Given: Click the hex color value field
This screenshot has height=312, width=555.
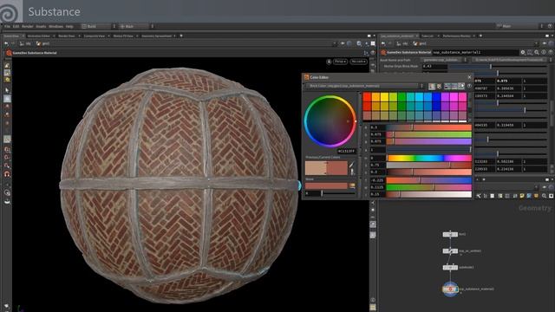Looking at the screenshot, I should coord(346,151).
